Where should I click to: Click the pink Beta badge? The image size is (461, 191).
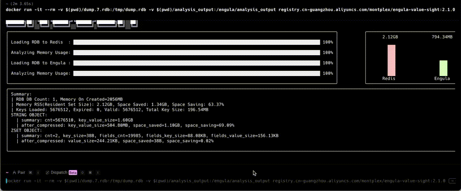click(72, 172)
